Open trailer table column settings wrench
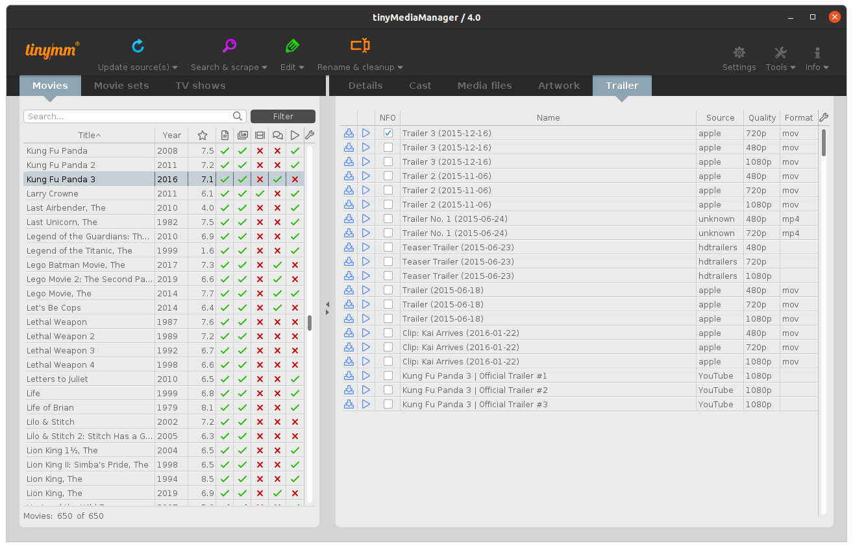 coord(824,117)
